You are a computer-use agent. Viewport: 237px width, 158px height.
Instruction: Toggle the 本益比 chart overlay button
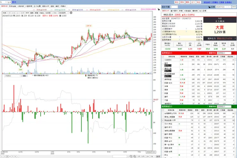pyautogui.click(x=42, y=13)
